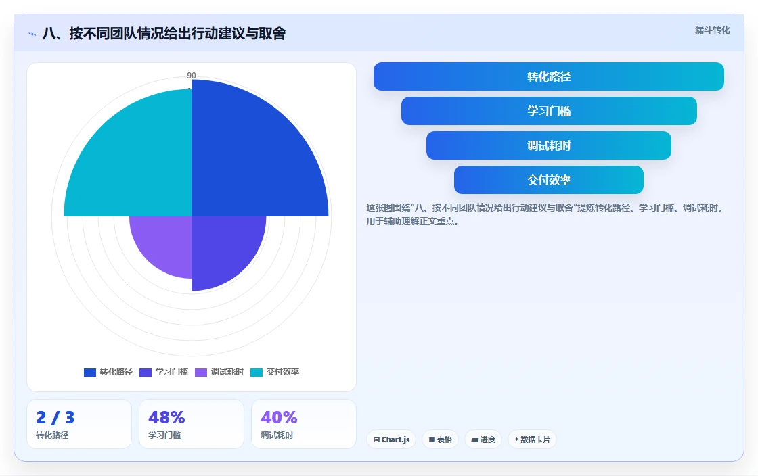
Task: Click the icon inside the 表格 chip
Action: click(432, 439)
